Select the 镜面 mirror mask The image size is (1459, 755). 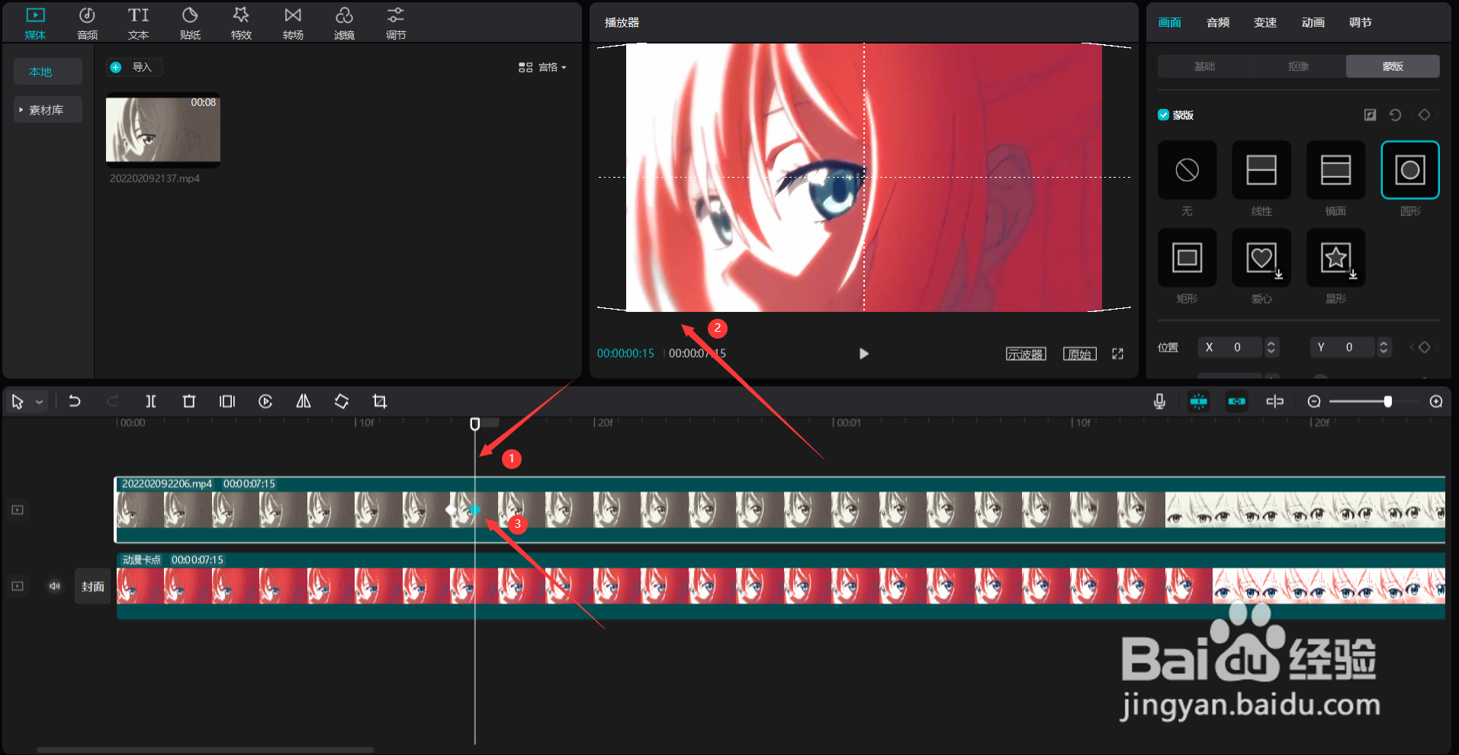(x=1335, y=170)
